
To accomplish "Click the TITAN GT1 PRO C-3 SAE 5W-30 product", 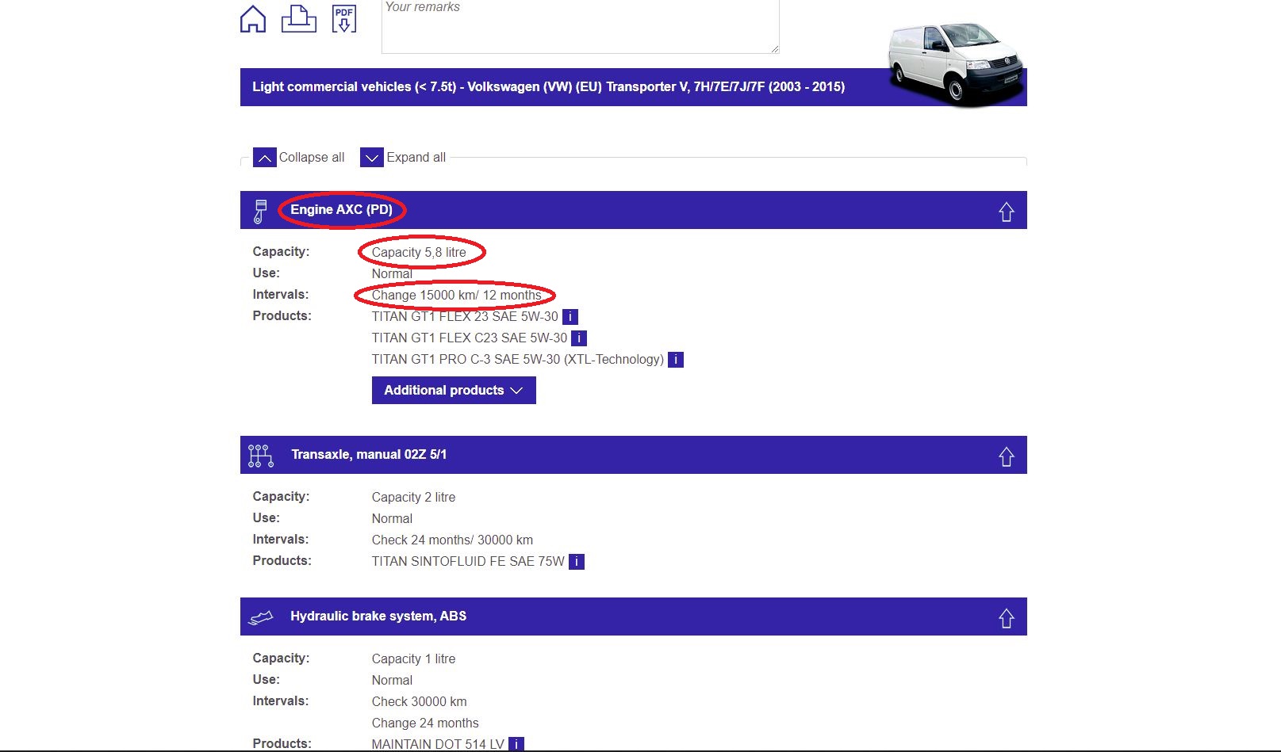I will click(x=518, y=359).
